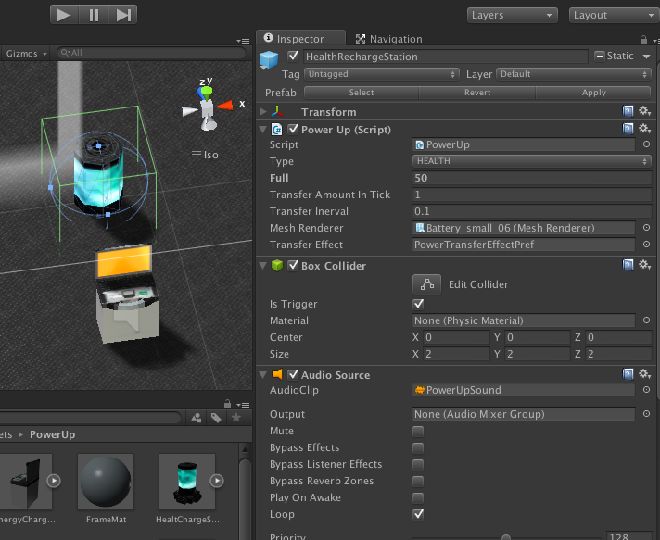Click the Edit Collider icon button

pyautogui.click(x=426, y=284)
